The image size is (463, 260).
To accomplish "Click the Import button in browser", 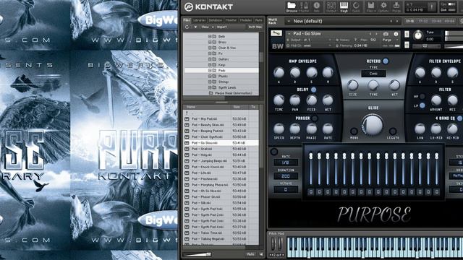I will [x=222, y=27].
